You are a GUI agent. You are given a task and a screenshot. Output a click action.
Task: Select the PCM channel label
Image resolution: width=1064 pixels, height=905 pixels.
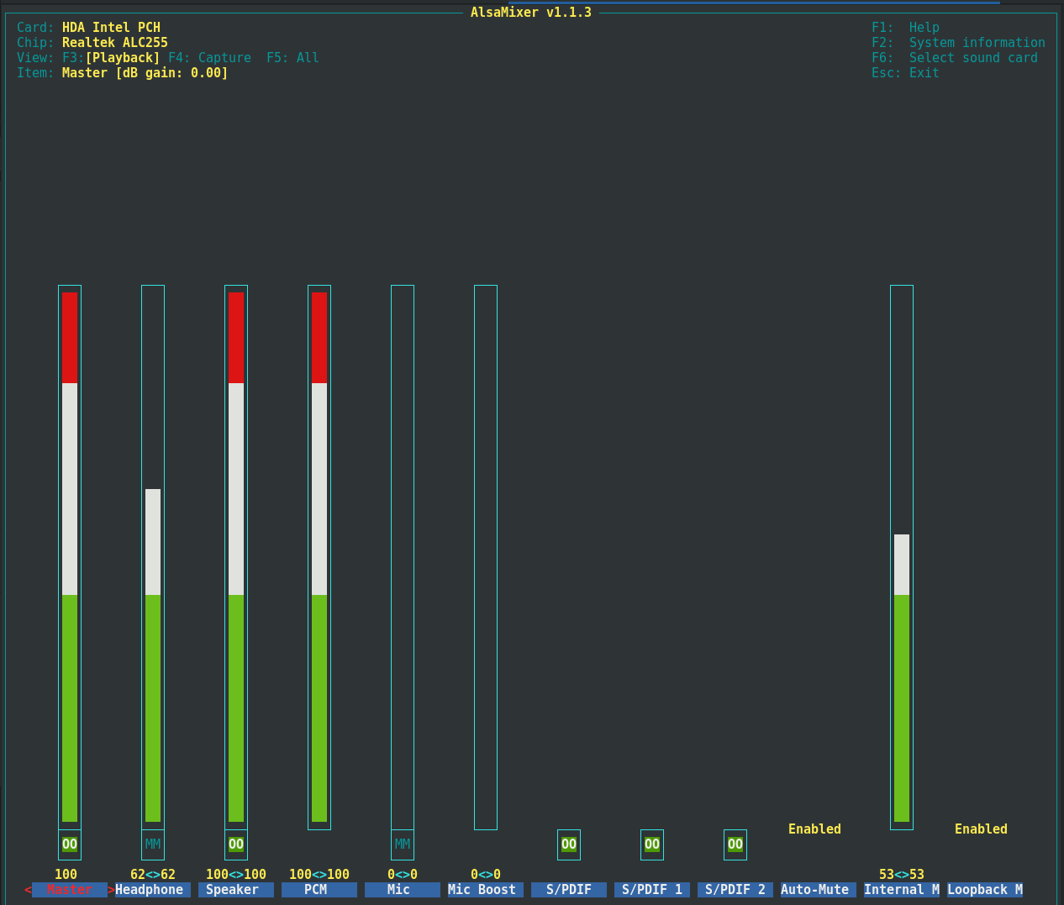point(319,890)
